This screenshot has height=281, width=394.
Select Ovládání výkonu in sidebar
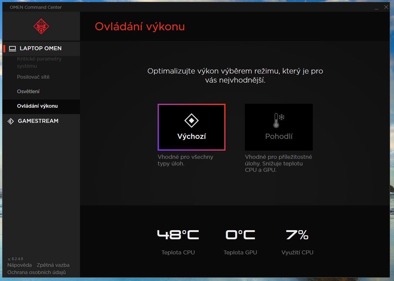click(41, 106)
